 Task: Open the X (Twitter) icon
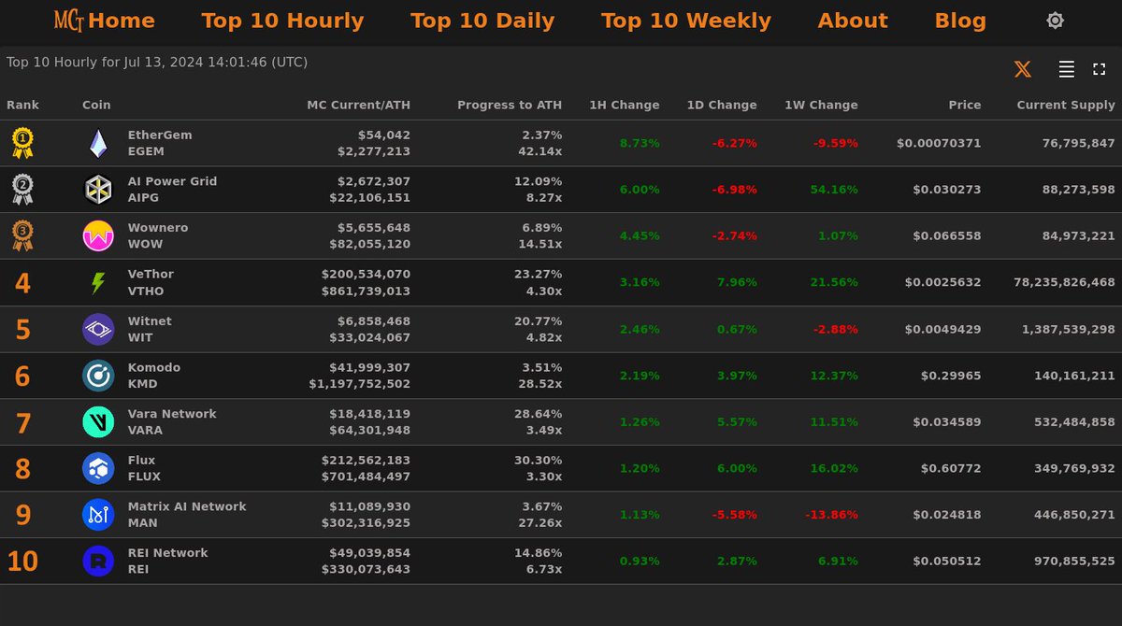coord(1023,69)
